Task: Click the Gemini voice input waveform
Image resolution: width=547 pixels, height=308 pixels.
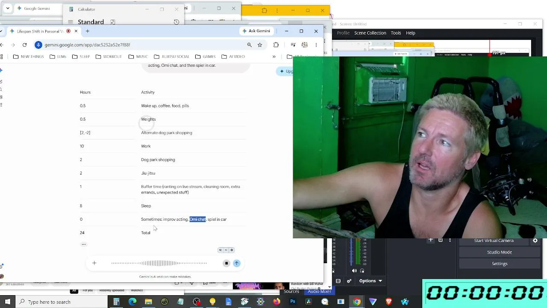Action: click(159, 263)
